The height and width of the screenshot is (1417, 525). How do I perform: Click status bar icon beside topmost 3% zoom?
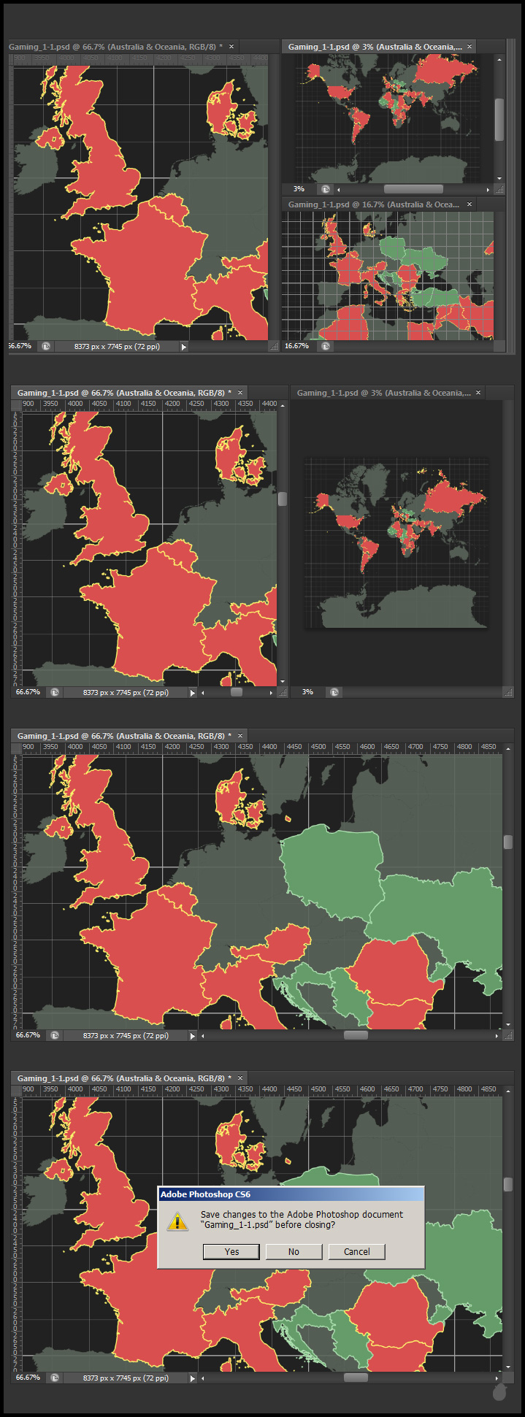(x=326, y=189)
